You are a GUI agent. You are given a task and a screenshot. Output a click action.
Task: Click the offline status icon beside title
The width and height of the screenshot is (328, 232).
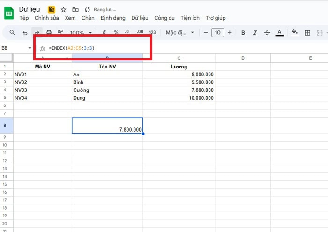coord(52,10)
